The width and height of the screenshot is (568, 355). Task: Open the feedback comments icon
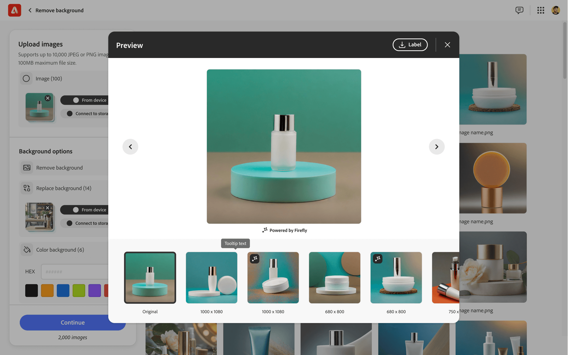519,10
